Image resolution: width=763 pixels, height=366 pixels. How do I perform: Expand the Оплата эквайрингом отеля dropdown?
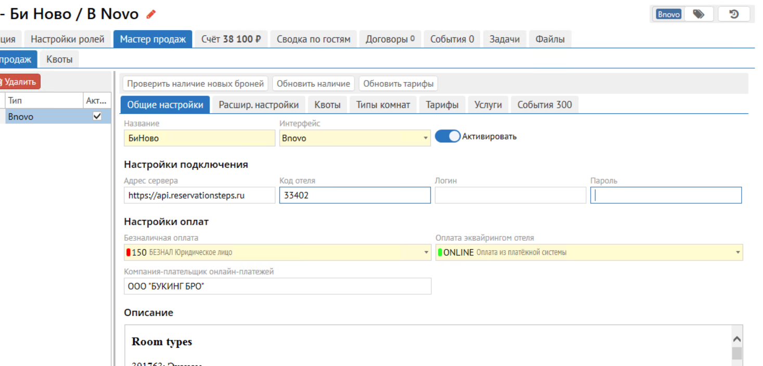tap(737, 253)
